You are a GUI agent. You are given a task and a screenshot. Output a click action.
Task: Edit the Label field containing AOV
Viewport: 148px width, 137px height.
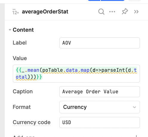100,43
